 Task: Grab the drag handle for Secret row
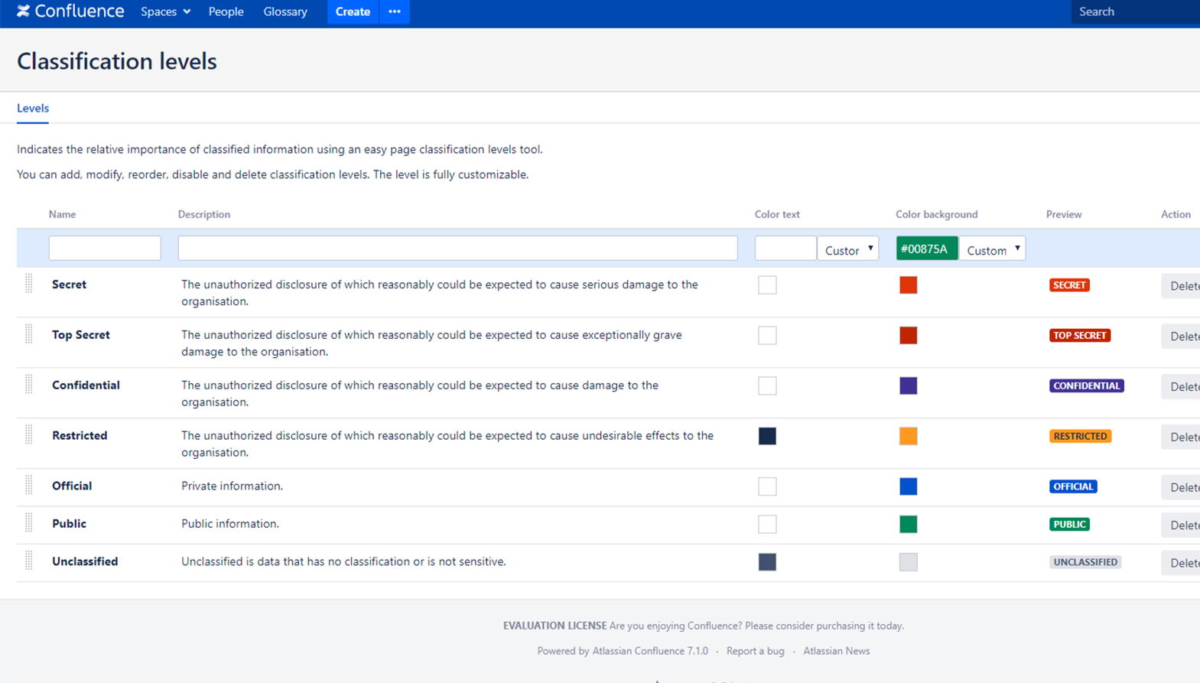point(29,284)
